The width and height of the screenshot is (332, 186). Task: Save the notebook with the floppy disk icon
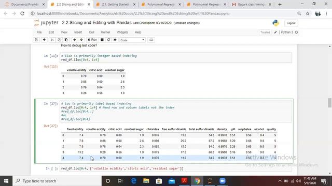click(x=36, y=40)
